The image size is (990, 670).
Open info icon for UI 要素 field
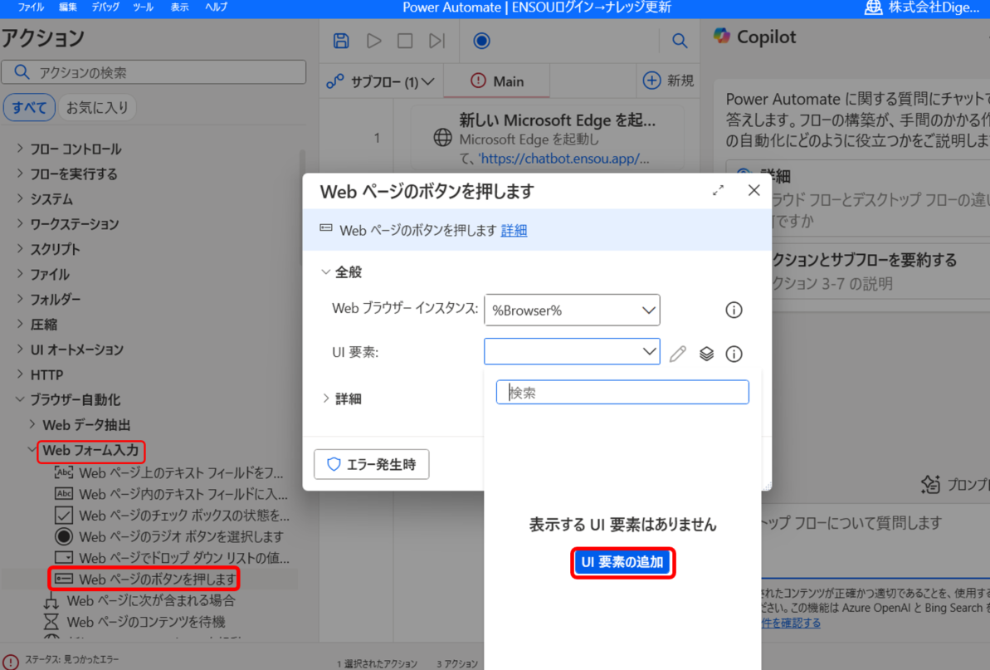pyautogui.click(x=734, y=354)
